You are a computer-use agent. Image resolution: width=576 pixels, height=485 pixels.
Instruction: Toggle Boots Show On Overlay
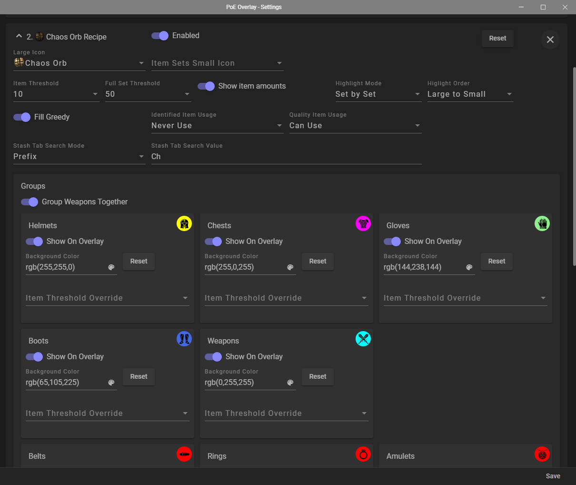click(34, 357)
